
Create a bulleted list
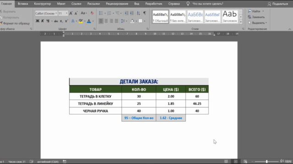pyautogui.click(x=101, y=13)
